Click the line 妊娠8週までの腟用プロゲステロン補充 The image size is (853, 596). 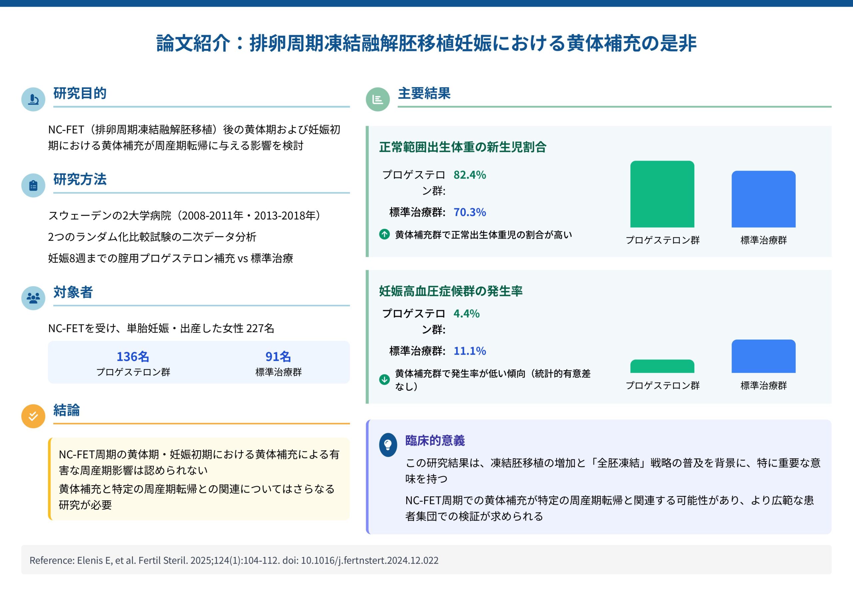tap(171, 258)
